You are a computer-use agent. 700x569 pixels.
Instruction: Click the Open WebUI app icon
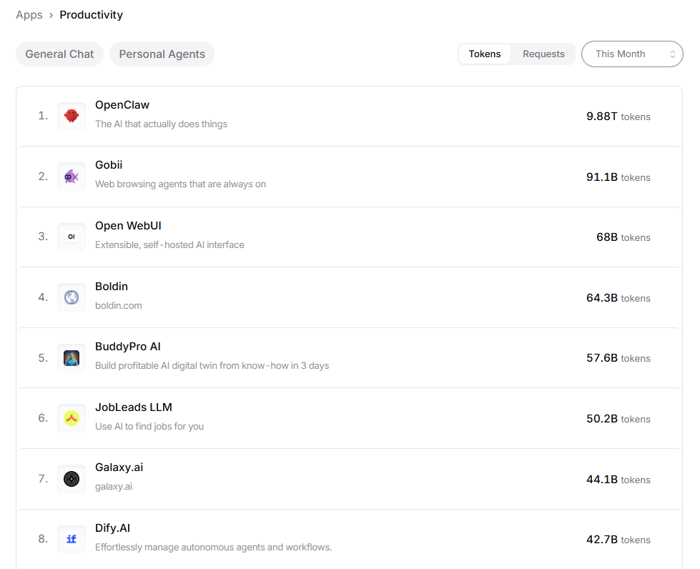pyautogui.click(x=72, y=237)
